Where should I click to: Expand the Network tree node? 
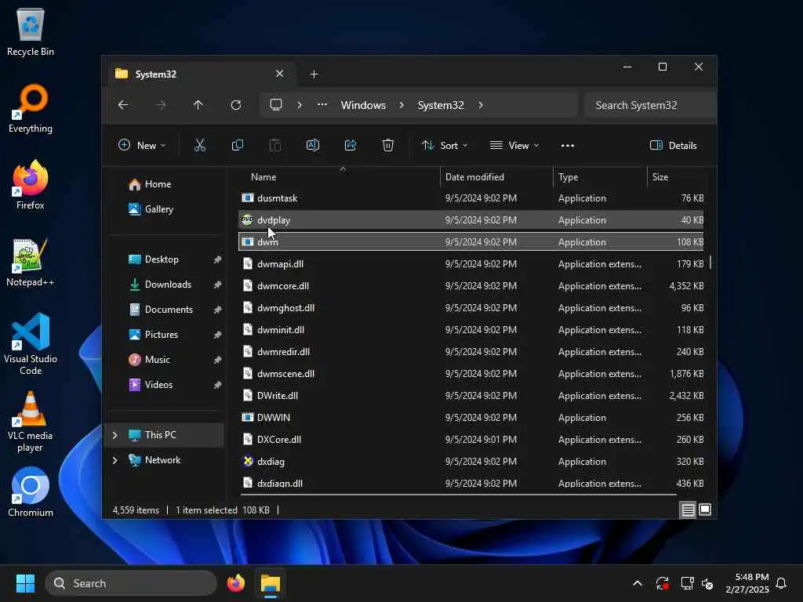point(114,460)
